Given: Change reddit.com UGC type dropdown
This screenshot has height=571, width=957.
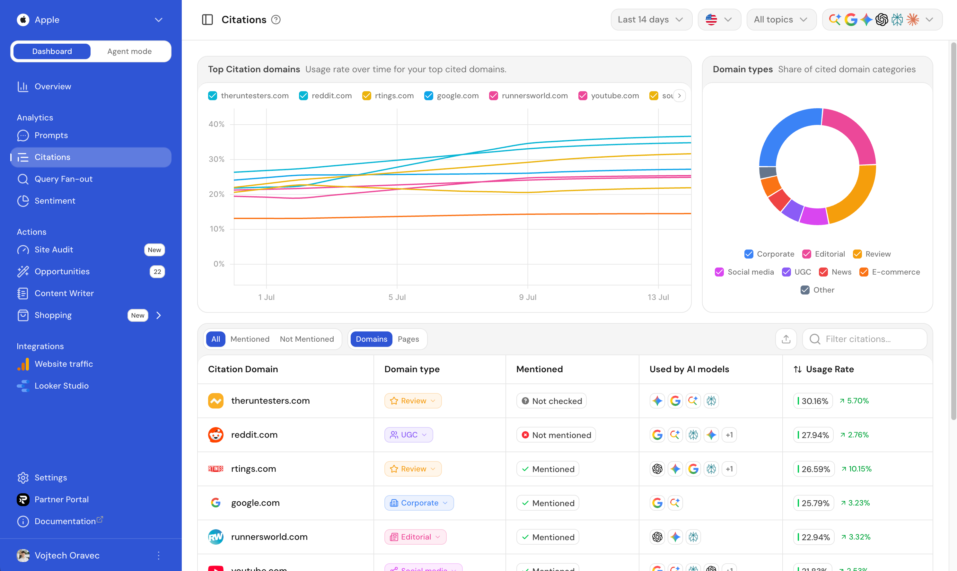Looking at the screenshot, I should pos(408,435).
